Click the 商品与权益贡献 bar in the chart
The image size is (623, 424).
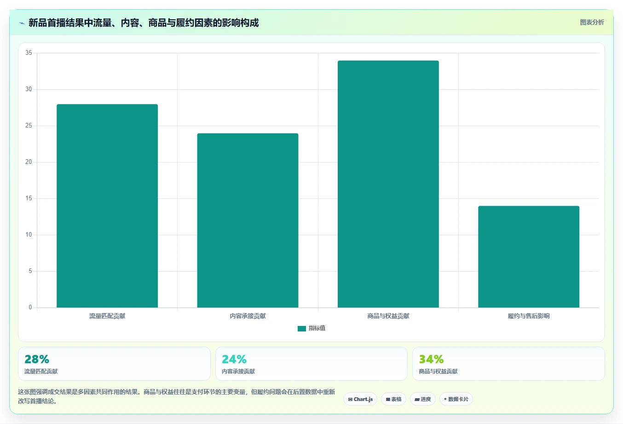coord(388,184)
